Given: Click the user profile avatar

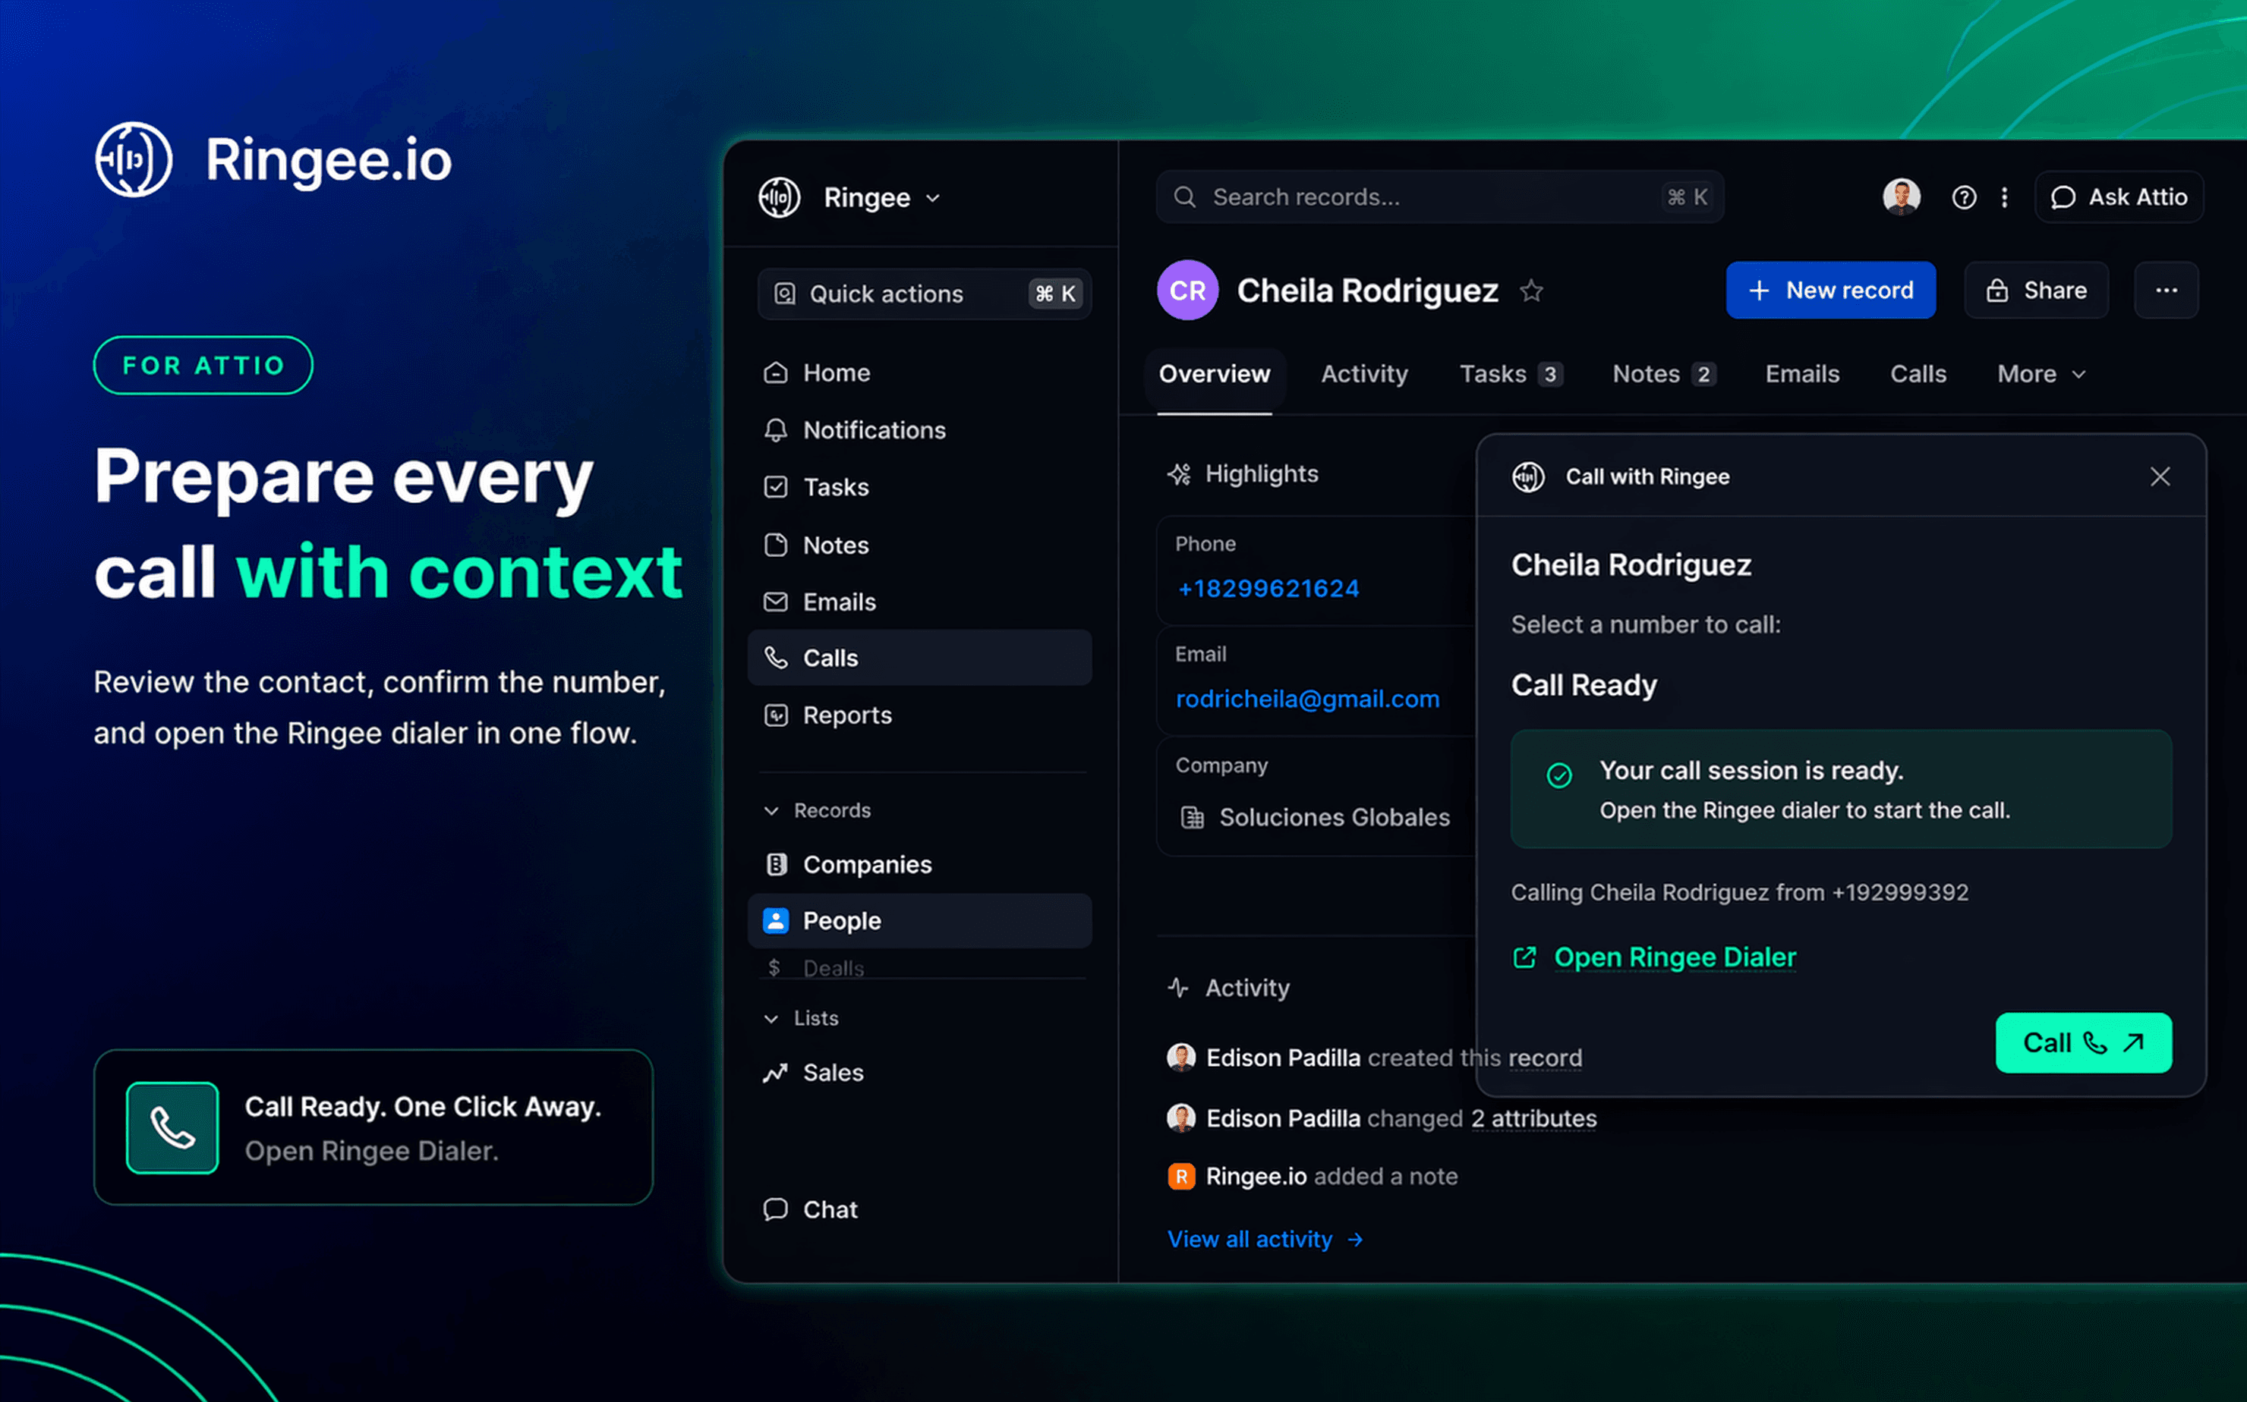Looking at the screenshot, I should pos(1901,196).
